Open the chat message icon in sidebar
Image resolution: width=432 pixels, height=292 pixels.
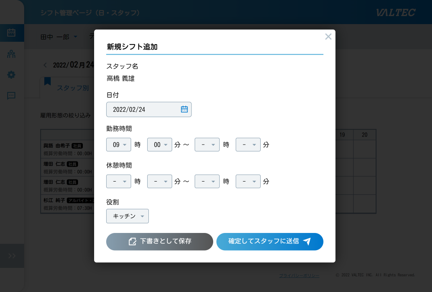pos(11,96)
